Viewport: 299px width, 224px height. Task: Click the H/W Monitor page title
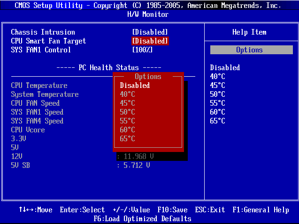point(148,14)
